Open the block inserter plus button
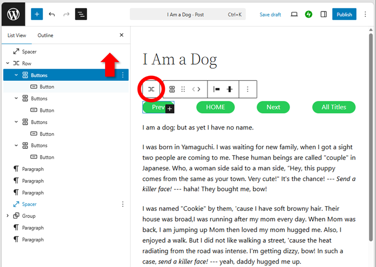This screenshot has width=376, height=267. [x=37, y=14]
